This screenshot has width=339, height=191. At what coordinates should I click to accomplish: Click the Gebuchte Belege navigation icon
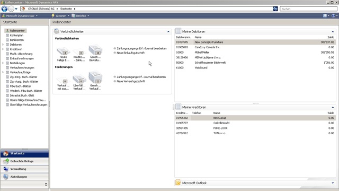click(x=6, y=161)
